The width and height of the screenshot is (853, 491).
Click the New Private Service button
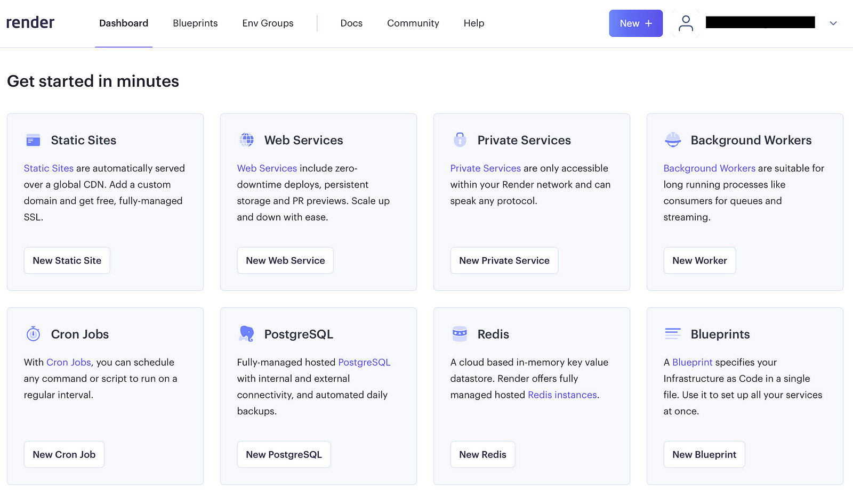[504, 260]
